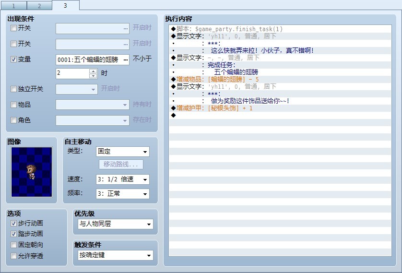This screenshot has width=402, height=273.
Task: Increase the variable value with up arrow
Action: click(93, 71)
